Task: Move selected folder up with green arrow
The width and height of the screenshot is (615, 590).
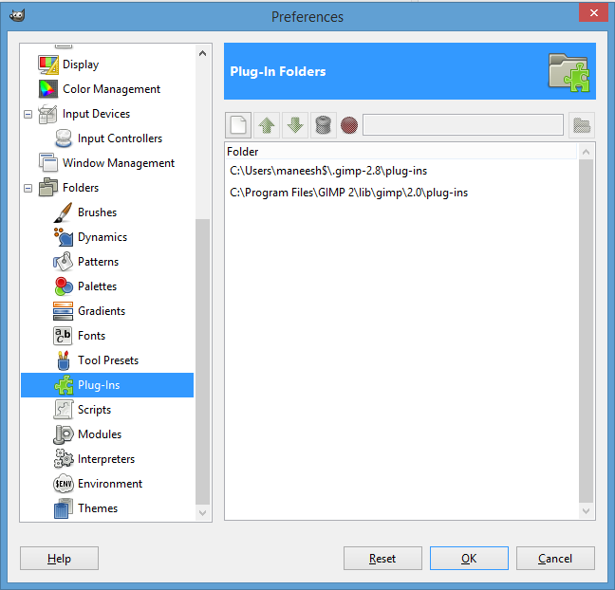Action: pyautogui.click(x=267, y=125)
